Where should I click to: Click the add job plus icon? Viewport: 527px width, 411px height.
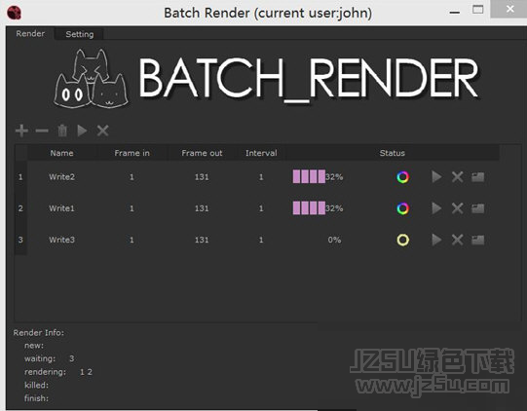click(21, 131)
